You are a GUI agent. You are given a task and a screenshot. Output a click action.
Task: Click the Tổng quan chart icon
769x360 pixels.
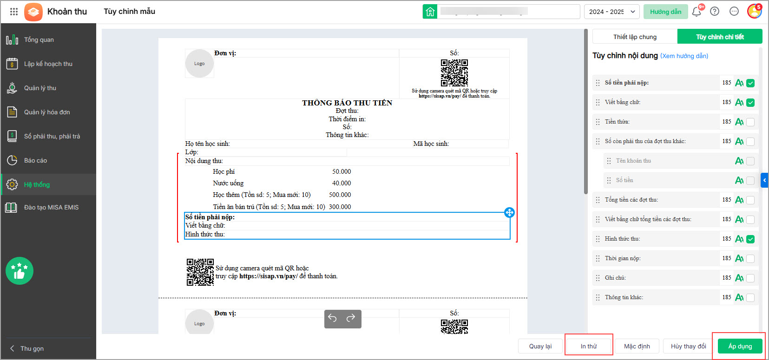(12, 39)
